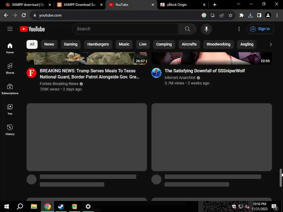Click into the YouTube Search field
The image size is (283, 212).
tap(125, 29)
